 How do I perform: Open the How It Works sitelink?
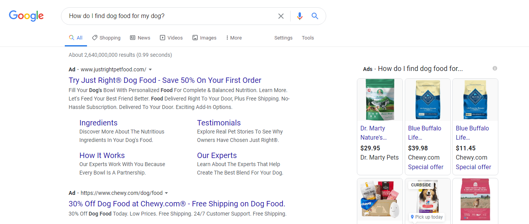click(102, 155)
